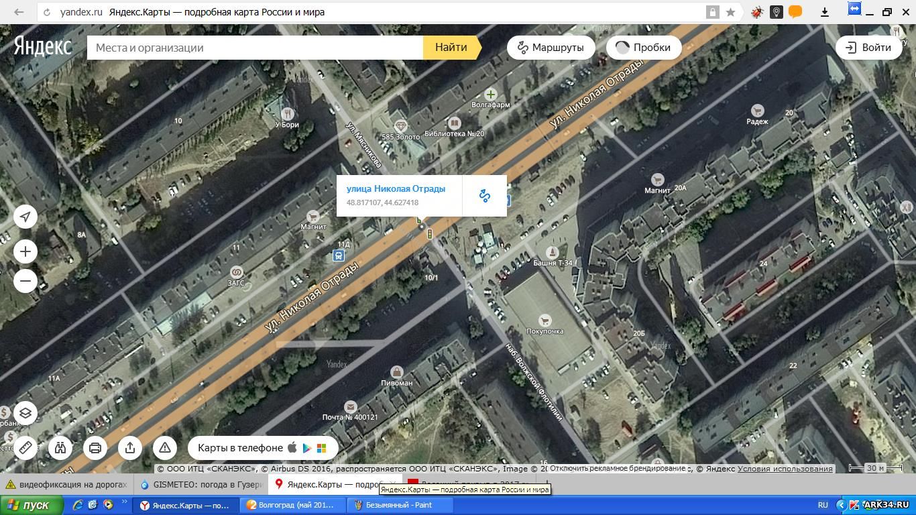Screen dimensions: 916x515
Task: Focus the Места и организации search field
Action: pos(255,48)
